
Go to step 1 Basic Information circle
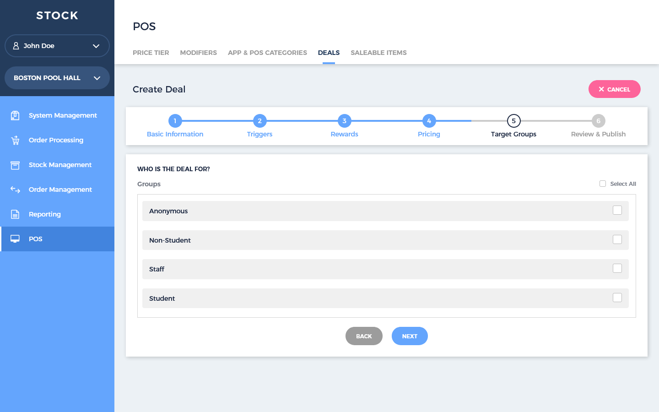[175, 121]
